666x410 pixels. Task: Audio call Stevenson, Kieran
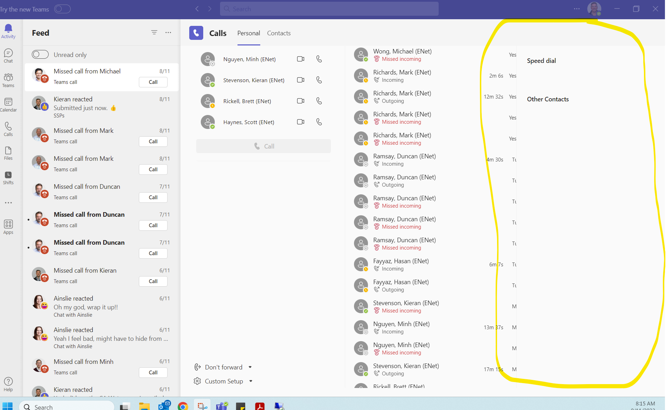point(319,80)
